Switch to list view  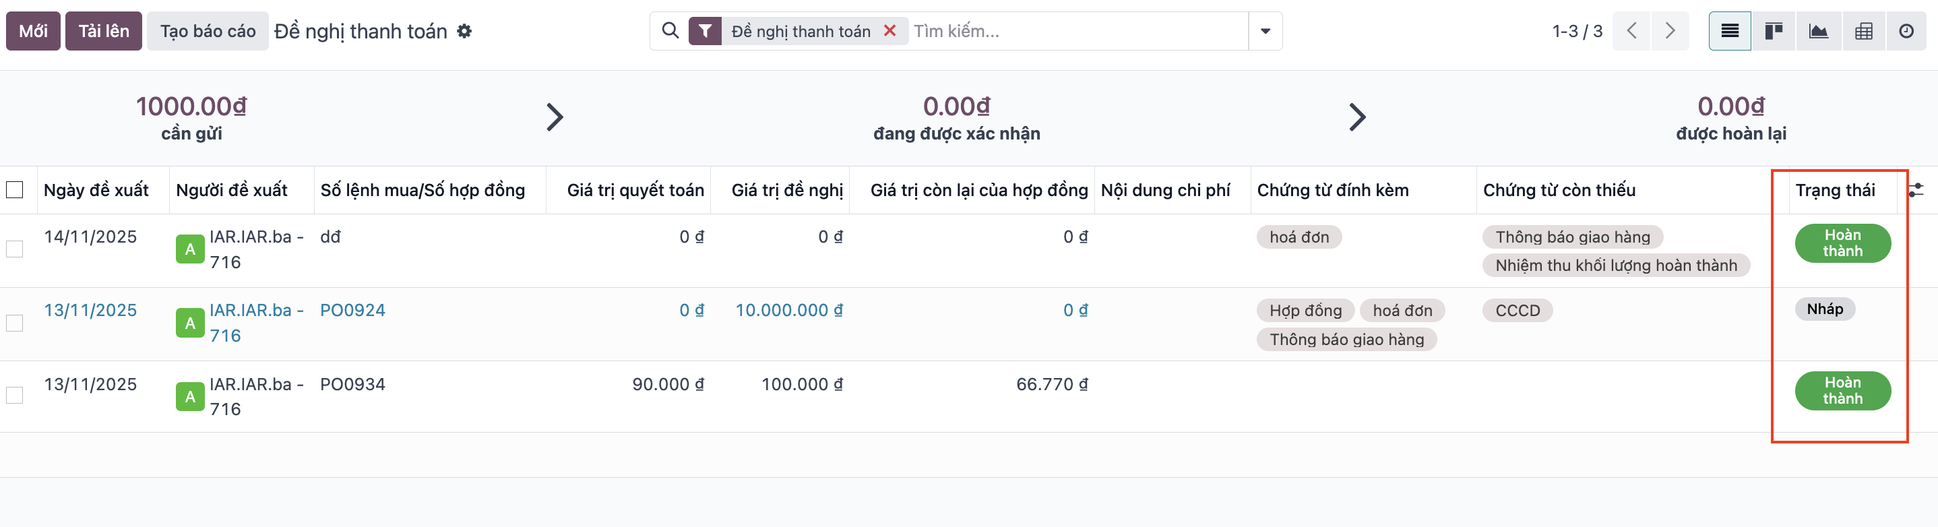pos(1730,31)
